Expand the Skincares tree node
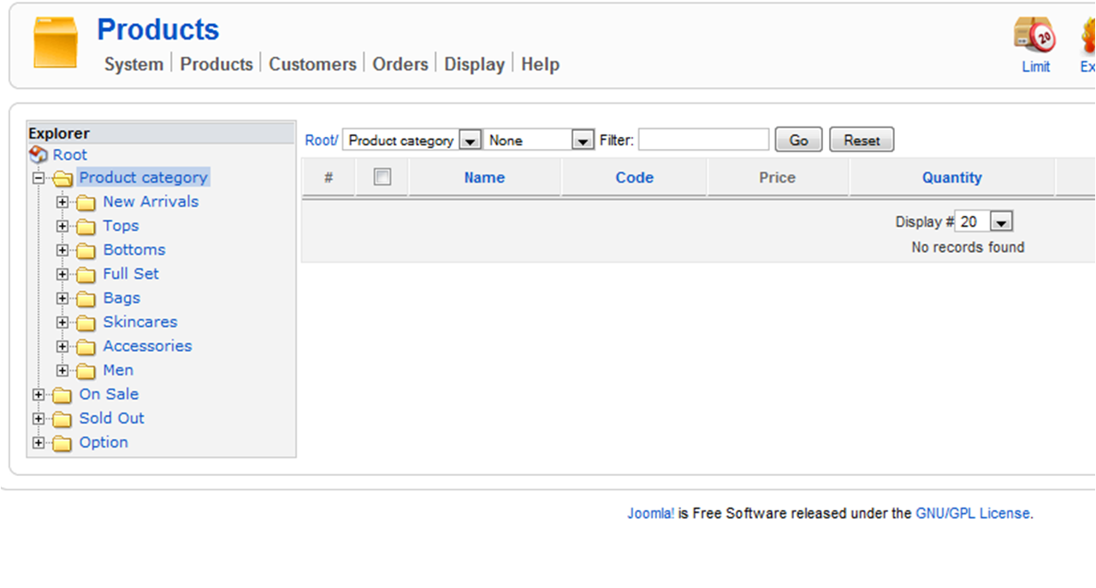Screen dimensions: 1096x588 click(x=62, y=323)
